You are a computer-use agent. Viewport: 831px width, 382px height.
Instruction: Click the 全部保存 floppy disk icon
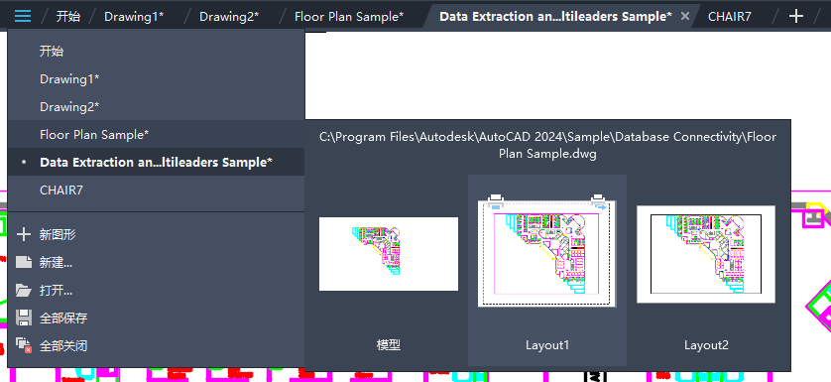click(x=24, y=318)
